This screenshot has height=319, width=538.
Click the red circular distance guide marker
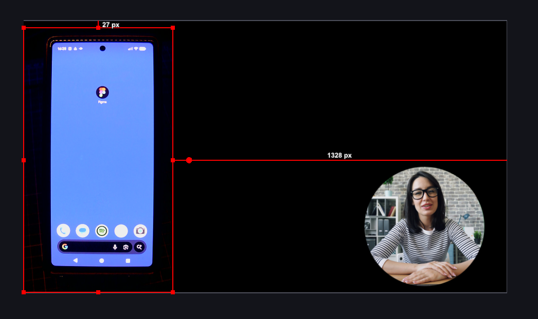[x=189, y=160]
